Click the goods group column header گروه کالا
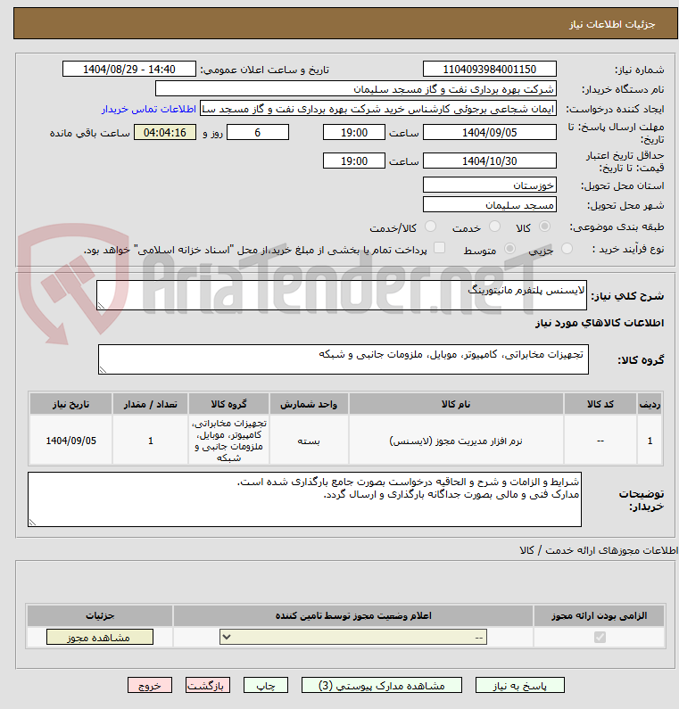This screenshot has height=709, width=679. (x=228, y=404)
